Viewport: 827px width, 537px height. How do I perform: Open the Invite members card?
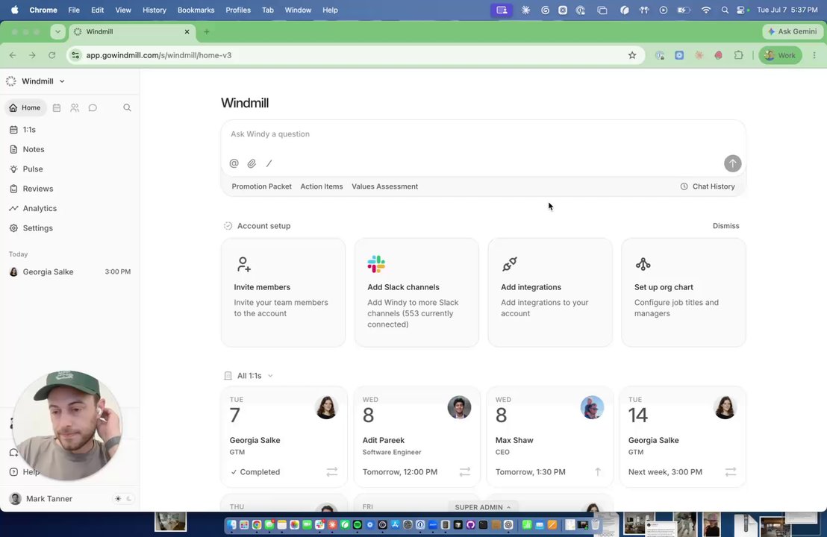(283, 292)
